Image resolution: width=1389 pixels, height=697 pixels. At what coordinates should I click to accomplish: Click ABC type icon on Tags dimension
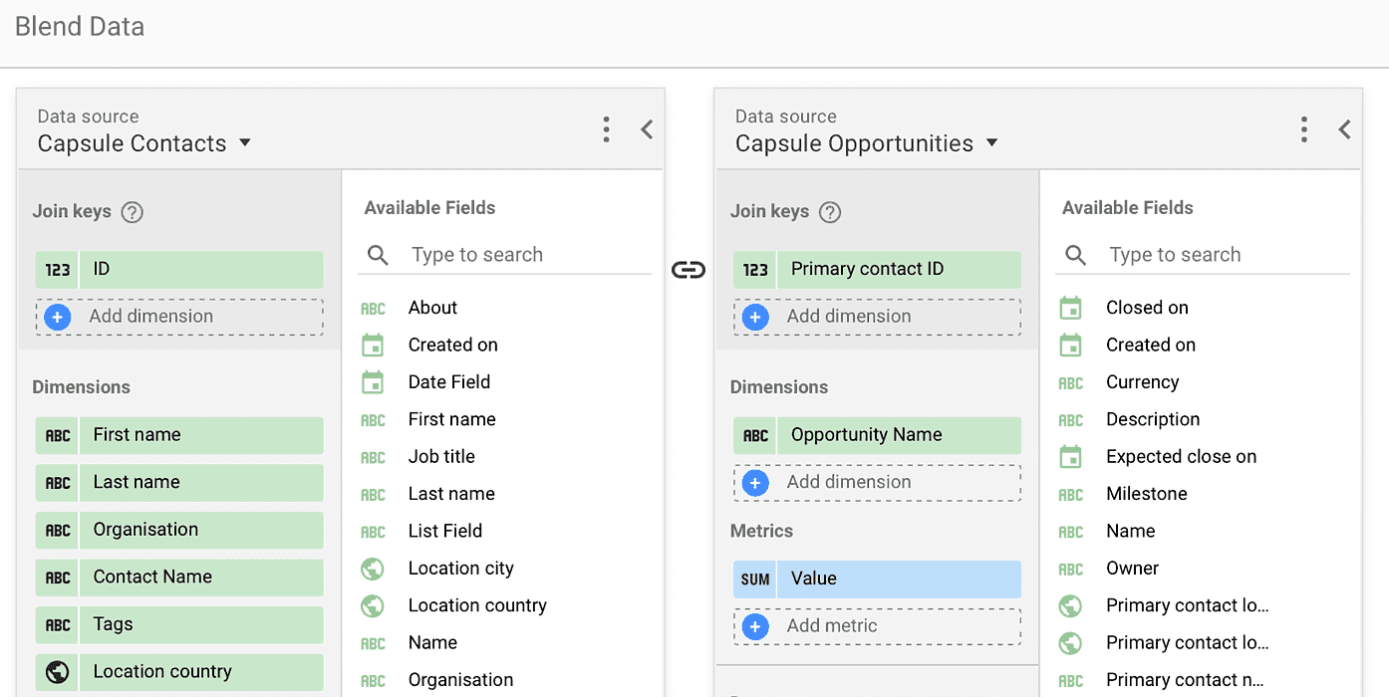click(58, 624)
